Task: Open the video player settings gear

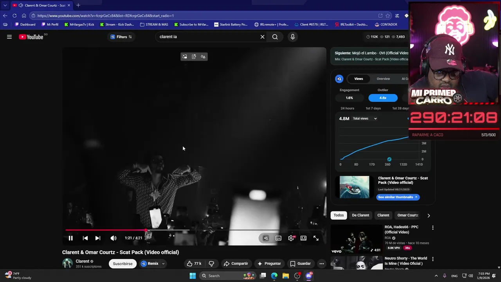Action: [x=291, y=238]
